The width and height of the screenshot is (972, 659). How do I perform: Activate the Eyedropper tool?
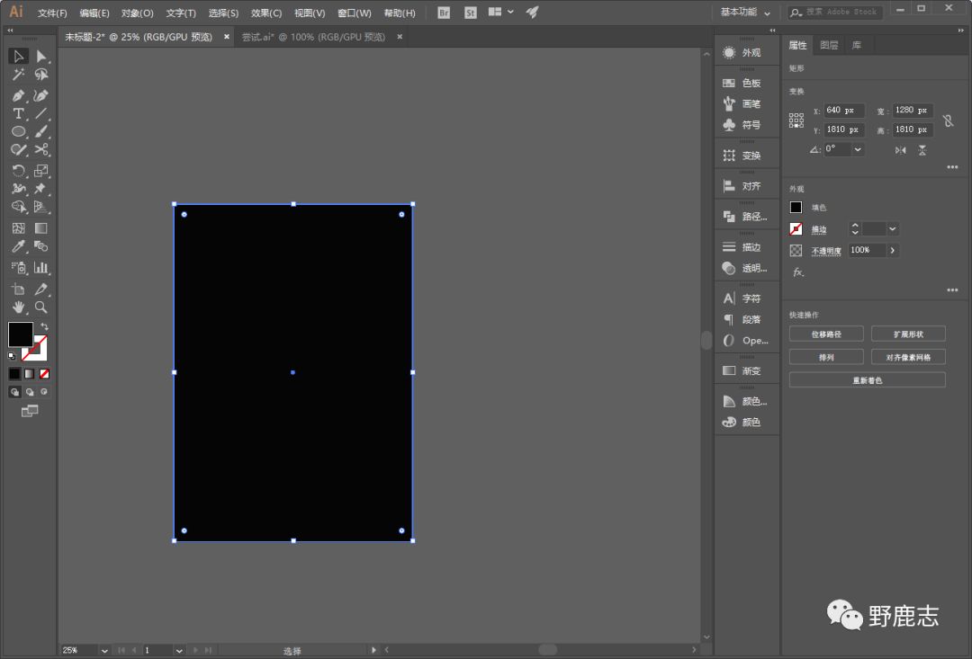pos(18,246)
